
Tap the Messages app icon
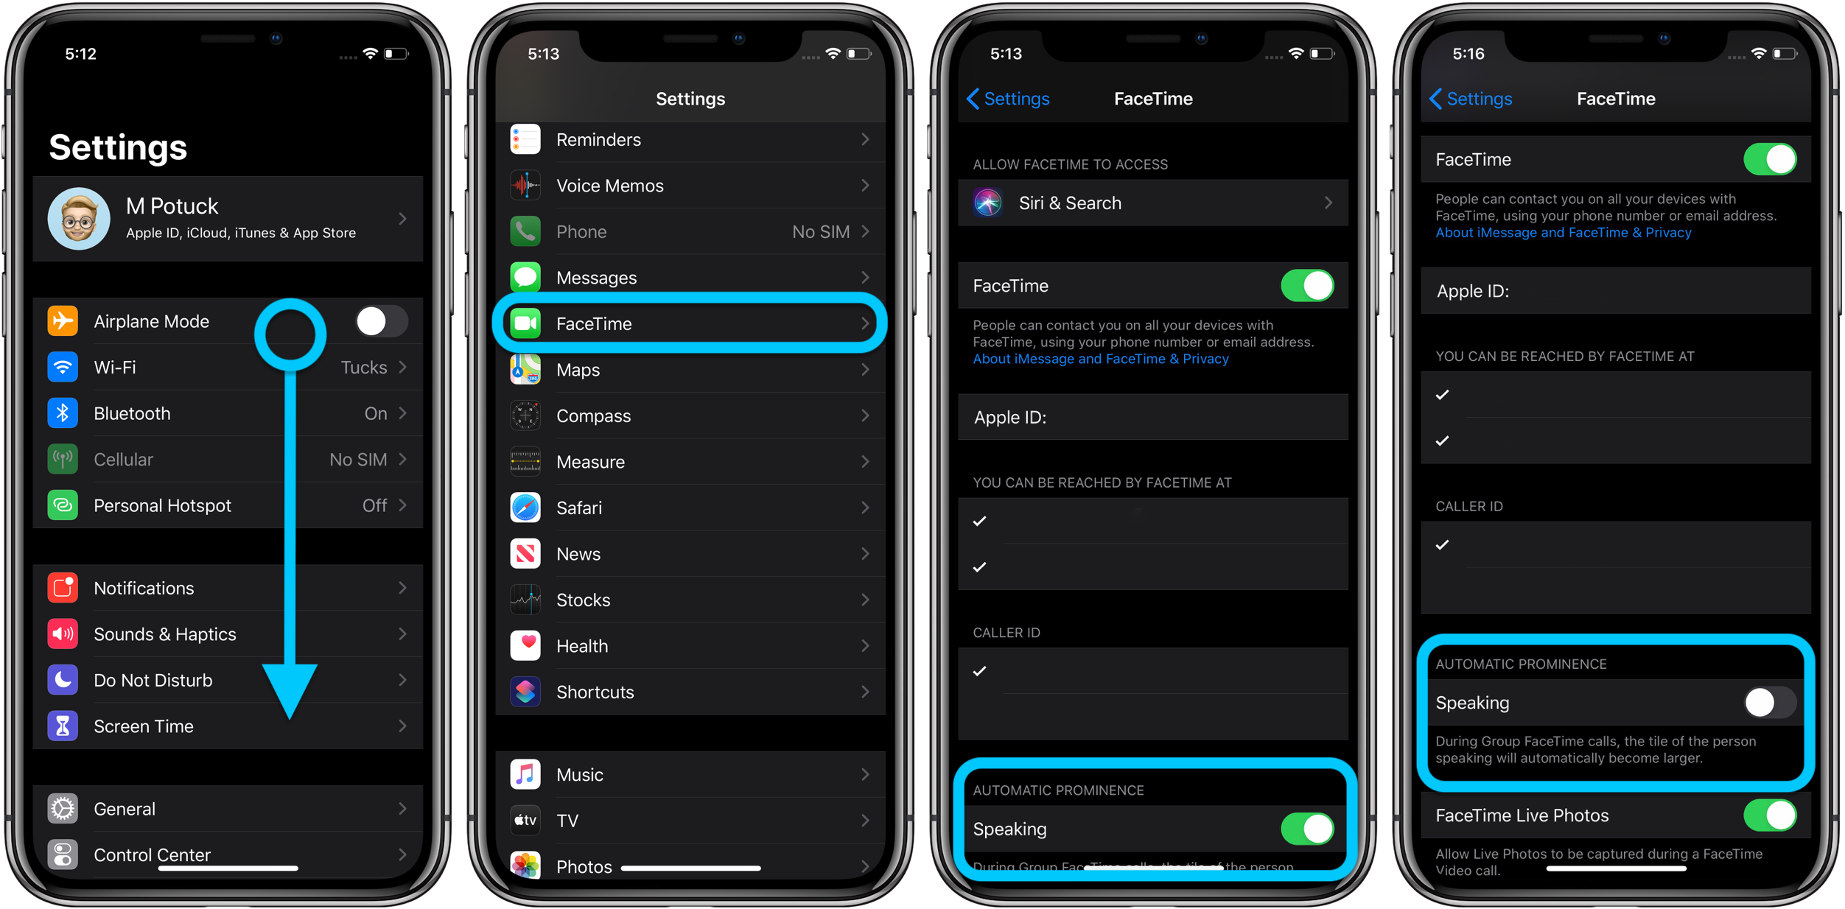pos(527,278)
